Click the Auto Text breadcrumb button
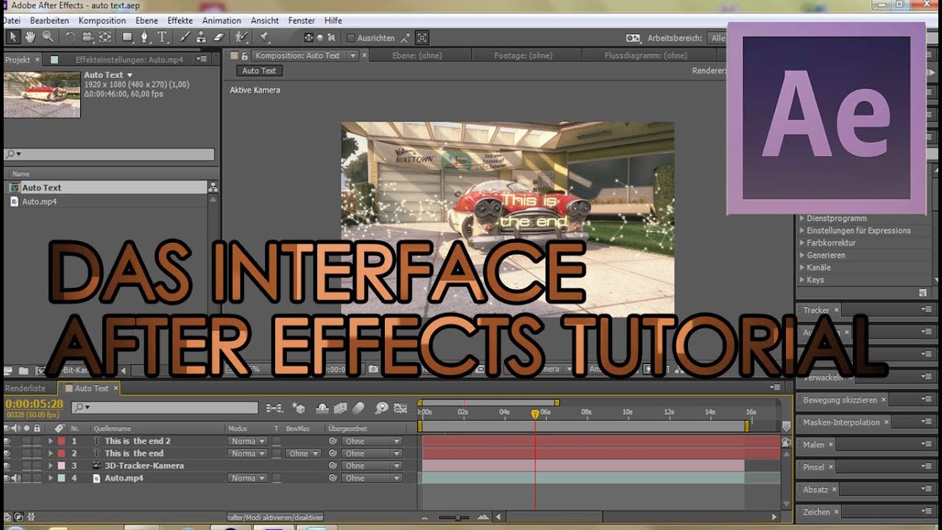Image resolution: width=942 pixels, height=530 pixels. tap(259, 71)
